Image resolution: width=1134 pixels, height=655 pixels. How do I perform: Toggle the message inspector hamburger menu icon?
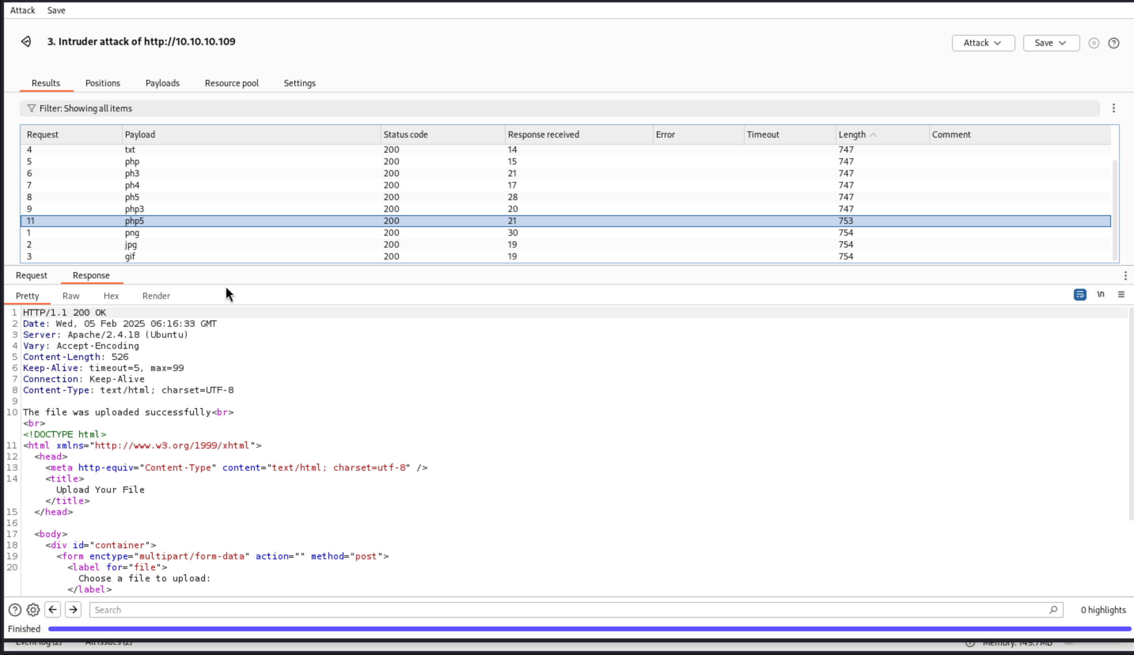pyautogui.click(x=1121, y=295)
